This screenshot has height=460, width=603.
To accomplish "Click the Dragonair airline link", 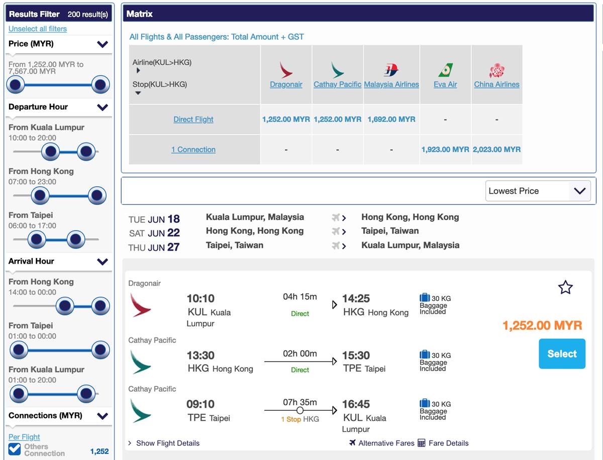I will [286, 84].
